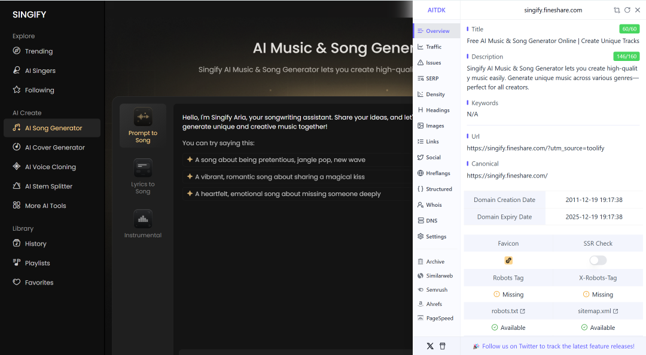Viewport: 646px width, 355px height.
Task: Click the Canonical url value
Action: [507, 176]
